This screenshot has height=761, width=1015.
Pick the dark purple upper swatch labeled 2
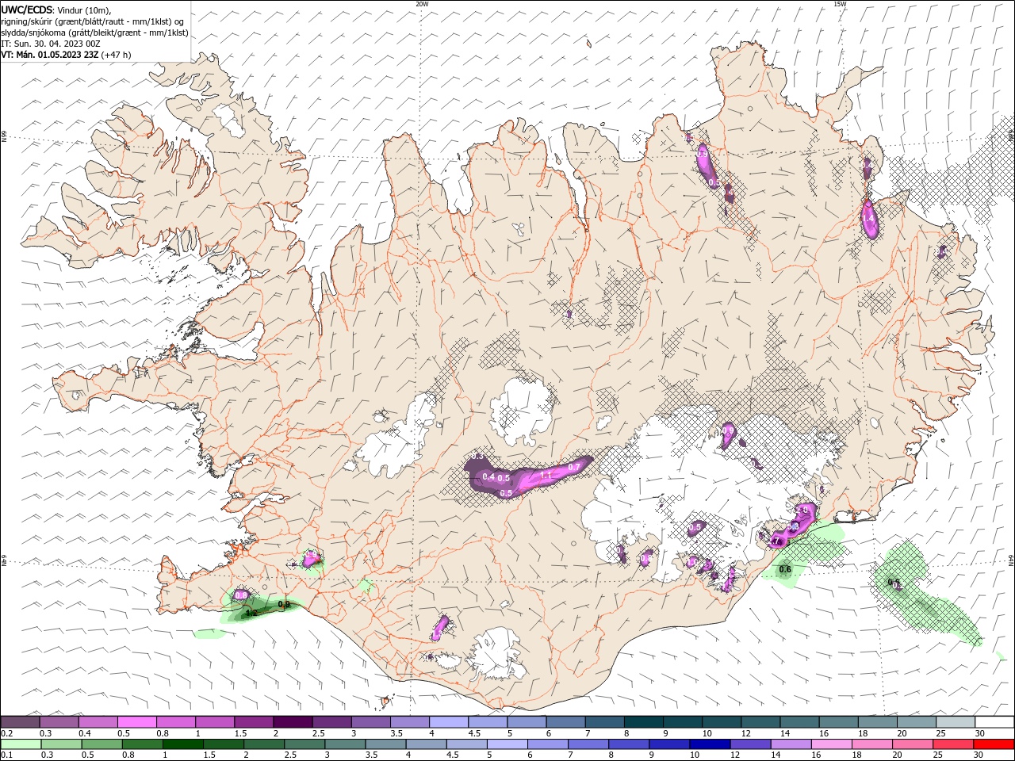pyautogui.click(x=293, y=722)
